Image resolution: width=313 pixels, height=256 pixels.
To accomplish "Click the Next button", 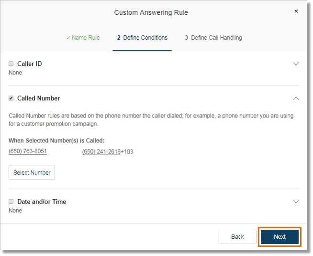I will (x=279, y=237).
